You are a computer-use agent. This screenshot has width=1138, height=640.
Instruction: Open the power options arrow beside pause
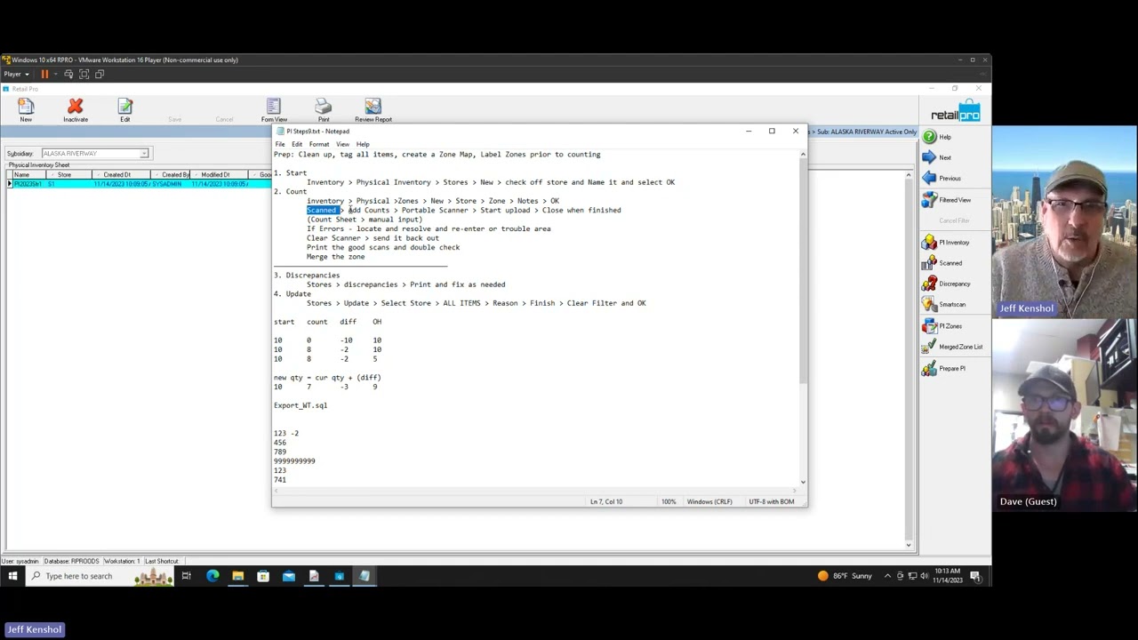(53, 74)
